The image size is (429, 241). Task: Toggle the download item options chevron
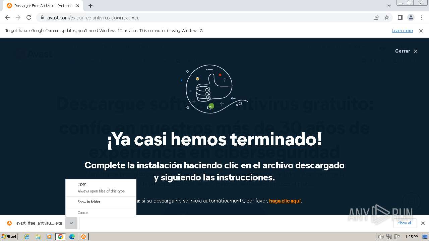(71, 223)
